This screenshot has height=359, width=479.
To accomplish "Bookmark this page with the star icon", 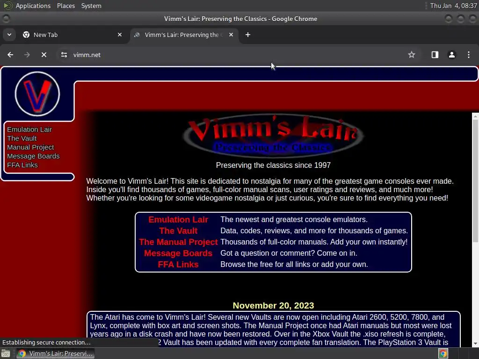I will 412,55.
